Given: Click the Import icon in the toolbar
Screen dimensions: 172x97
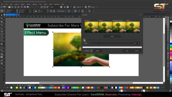Looking at the screenshot, I should (42, 7).
